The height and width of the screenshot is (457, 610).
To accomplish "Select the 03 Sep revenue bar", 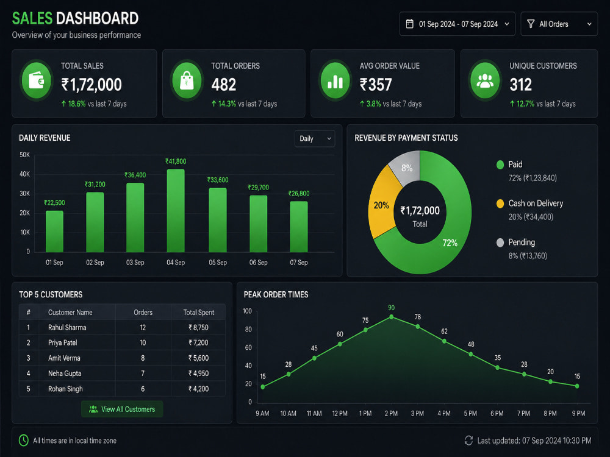I will (135, 218).
